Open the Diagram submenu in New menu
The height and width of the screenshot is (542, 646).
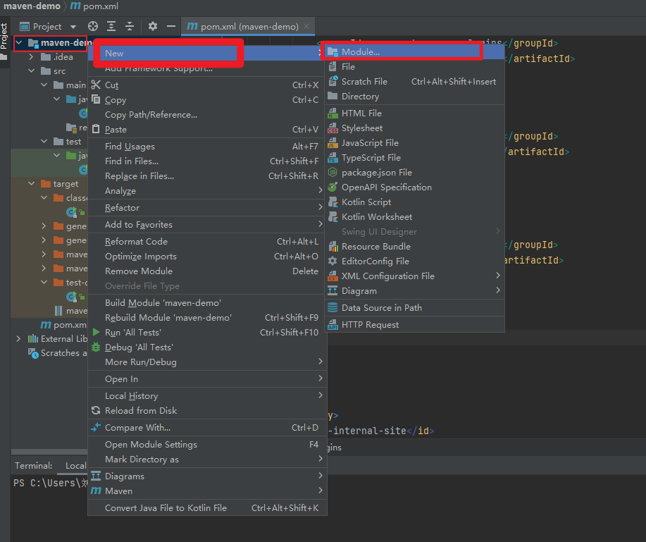tap(414, 291)
